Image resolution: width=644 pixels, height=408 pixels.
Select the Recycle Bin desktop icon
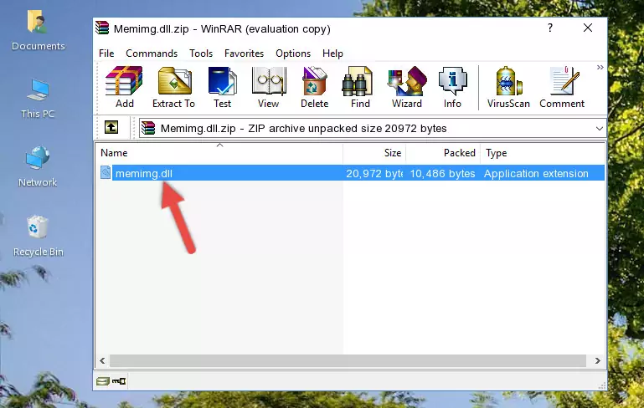[x=38, y=237]
